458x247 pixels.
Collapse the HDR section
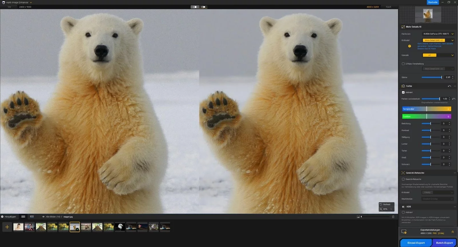(455, 207)
